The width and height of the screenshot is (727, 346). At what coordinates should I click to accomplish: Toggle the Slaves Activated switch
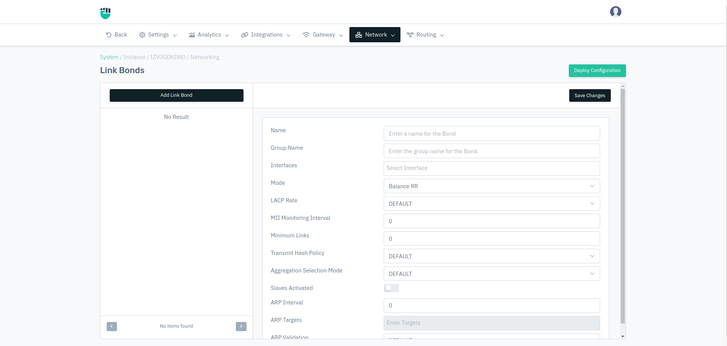click(391, 288)
